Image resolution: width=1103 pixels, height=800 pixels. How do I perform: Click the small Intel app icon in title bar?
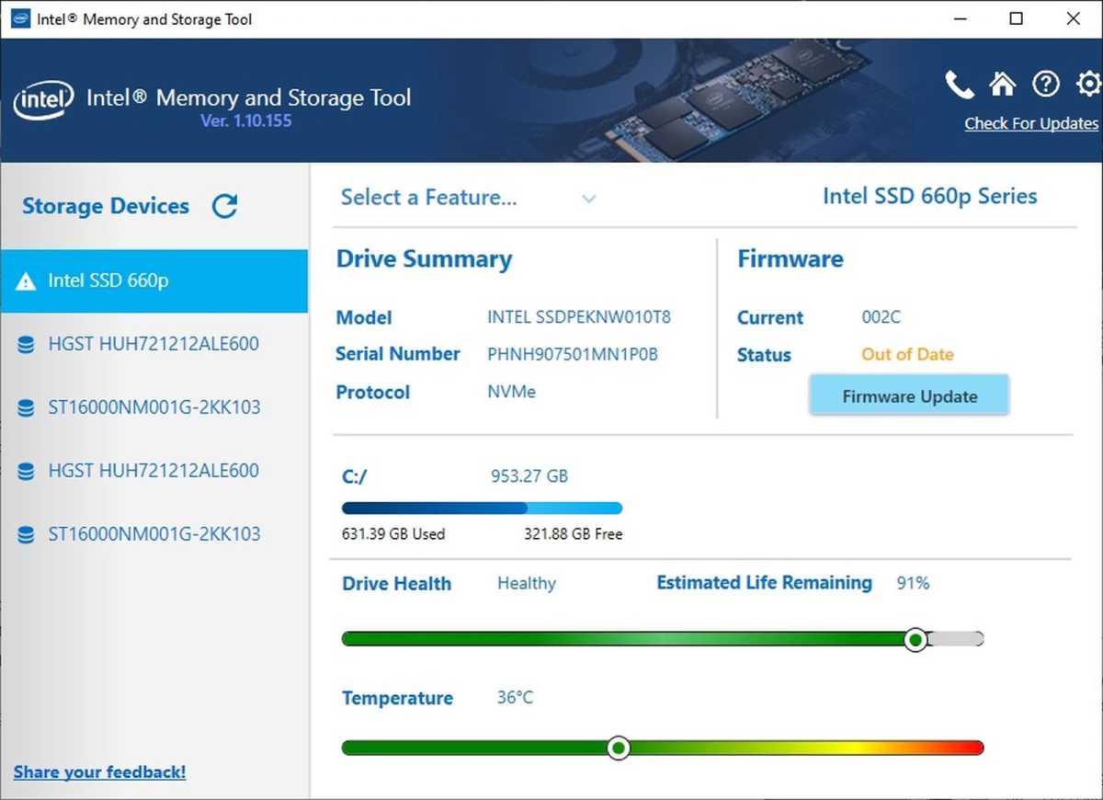point(20,19)
